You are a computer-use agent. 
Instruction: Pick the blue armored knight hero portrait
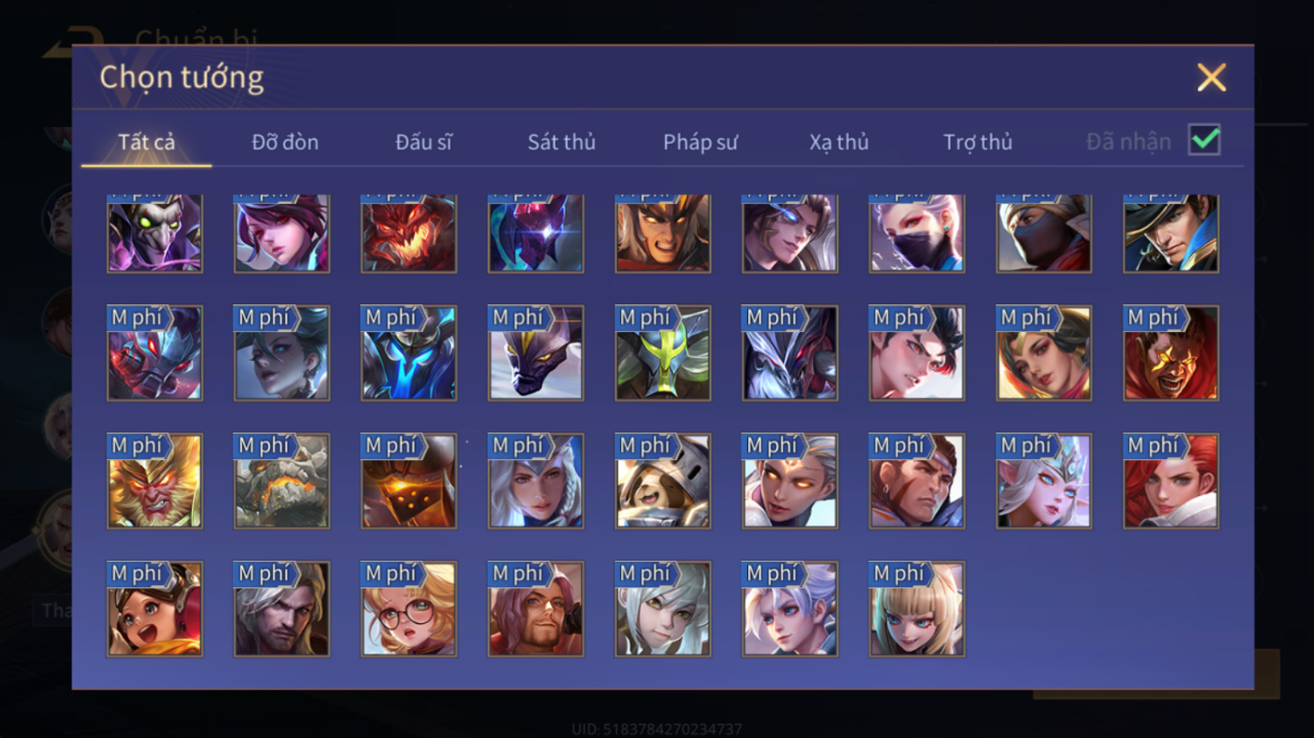point(409,352)
